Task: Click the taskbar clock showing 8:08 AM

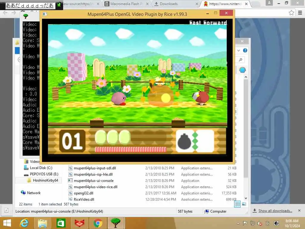Action: (x=292, y=223)
